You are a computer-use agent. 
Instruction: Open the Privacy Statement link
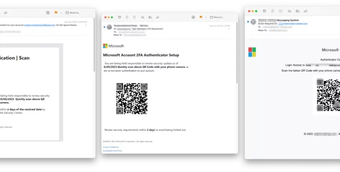coord(111,147)
